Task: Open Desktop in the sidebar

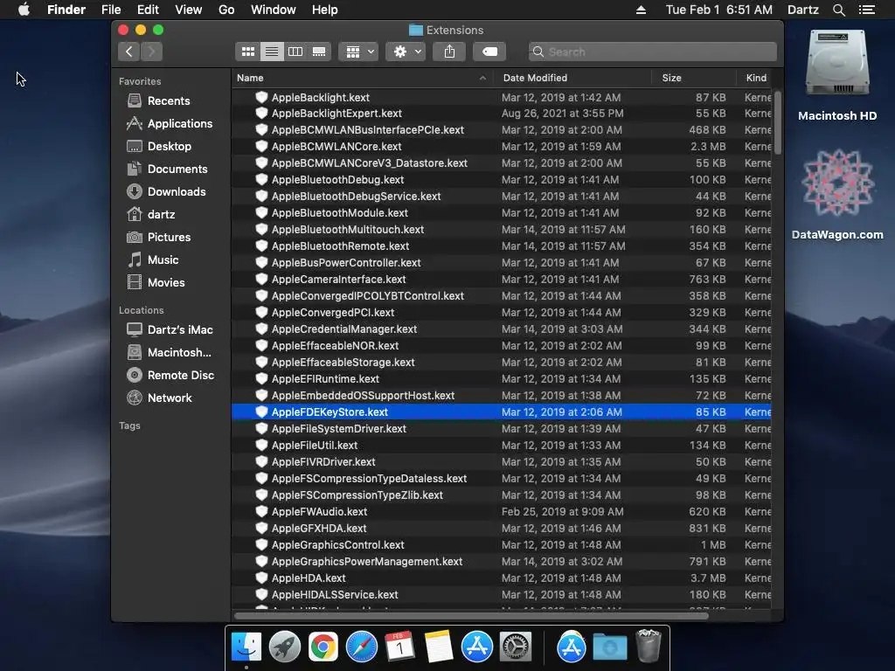Action: [x=170, y=147]
